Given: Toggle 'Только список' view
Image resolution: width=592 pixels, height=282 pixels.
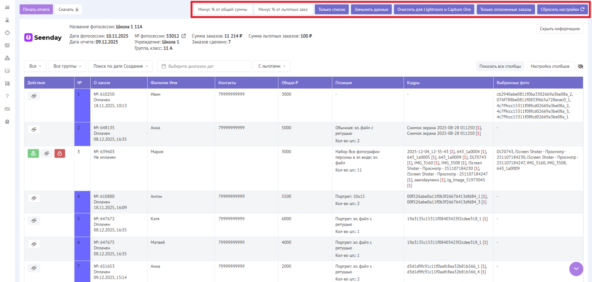Looking at the screenshot, I should [332, 9].
